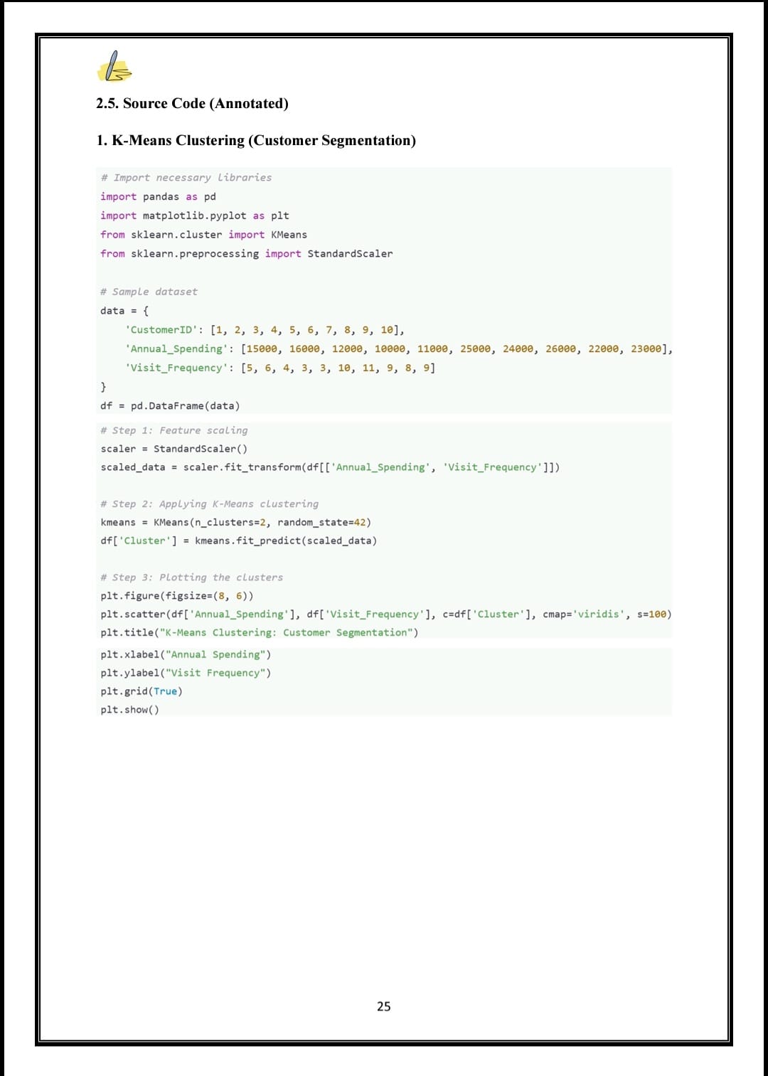The image size is (768, 1076).
Task: Click the line 'from sklearn.cluster import KMeans'
Action: pyautogui.click(x=203, y=235)
